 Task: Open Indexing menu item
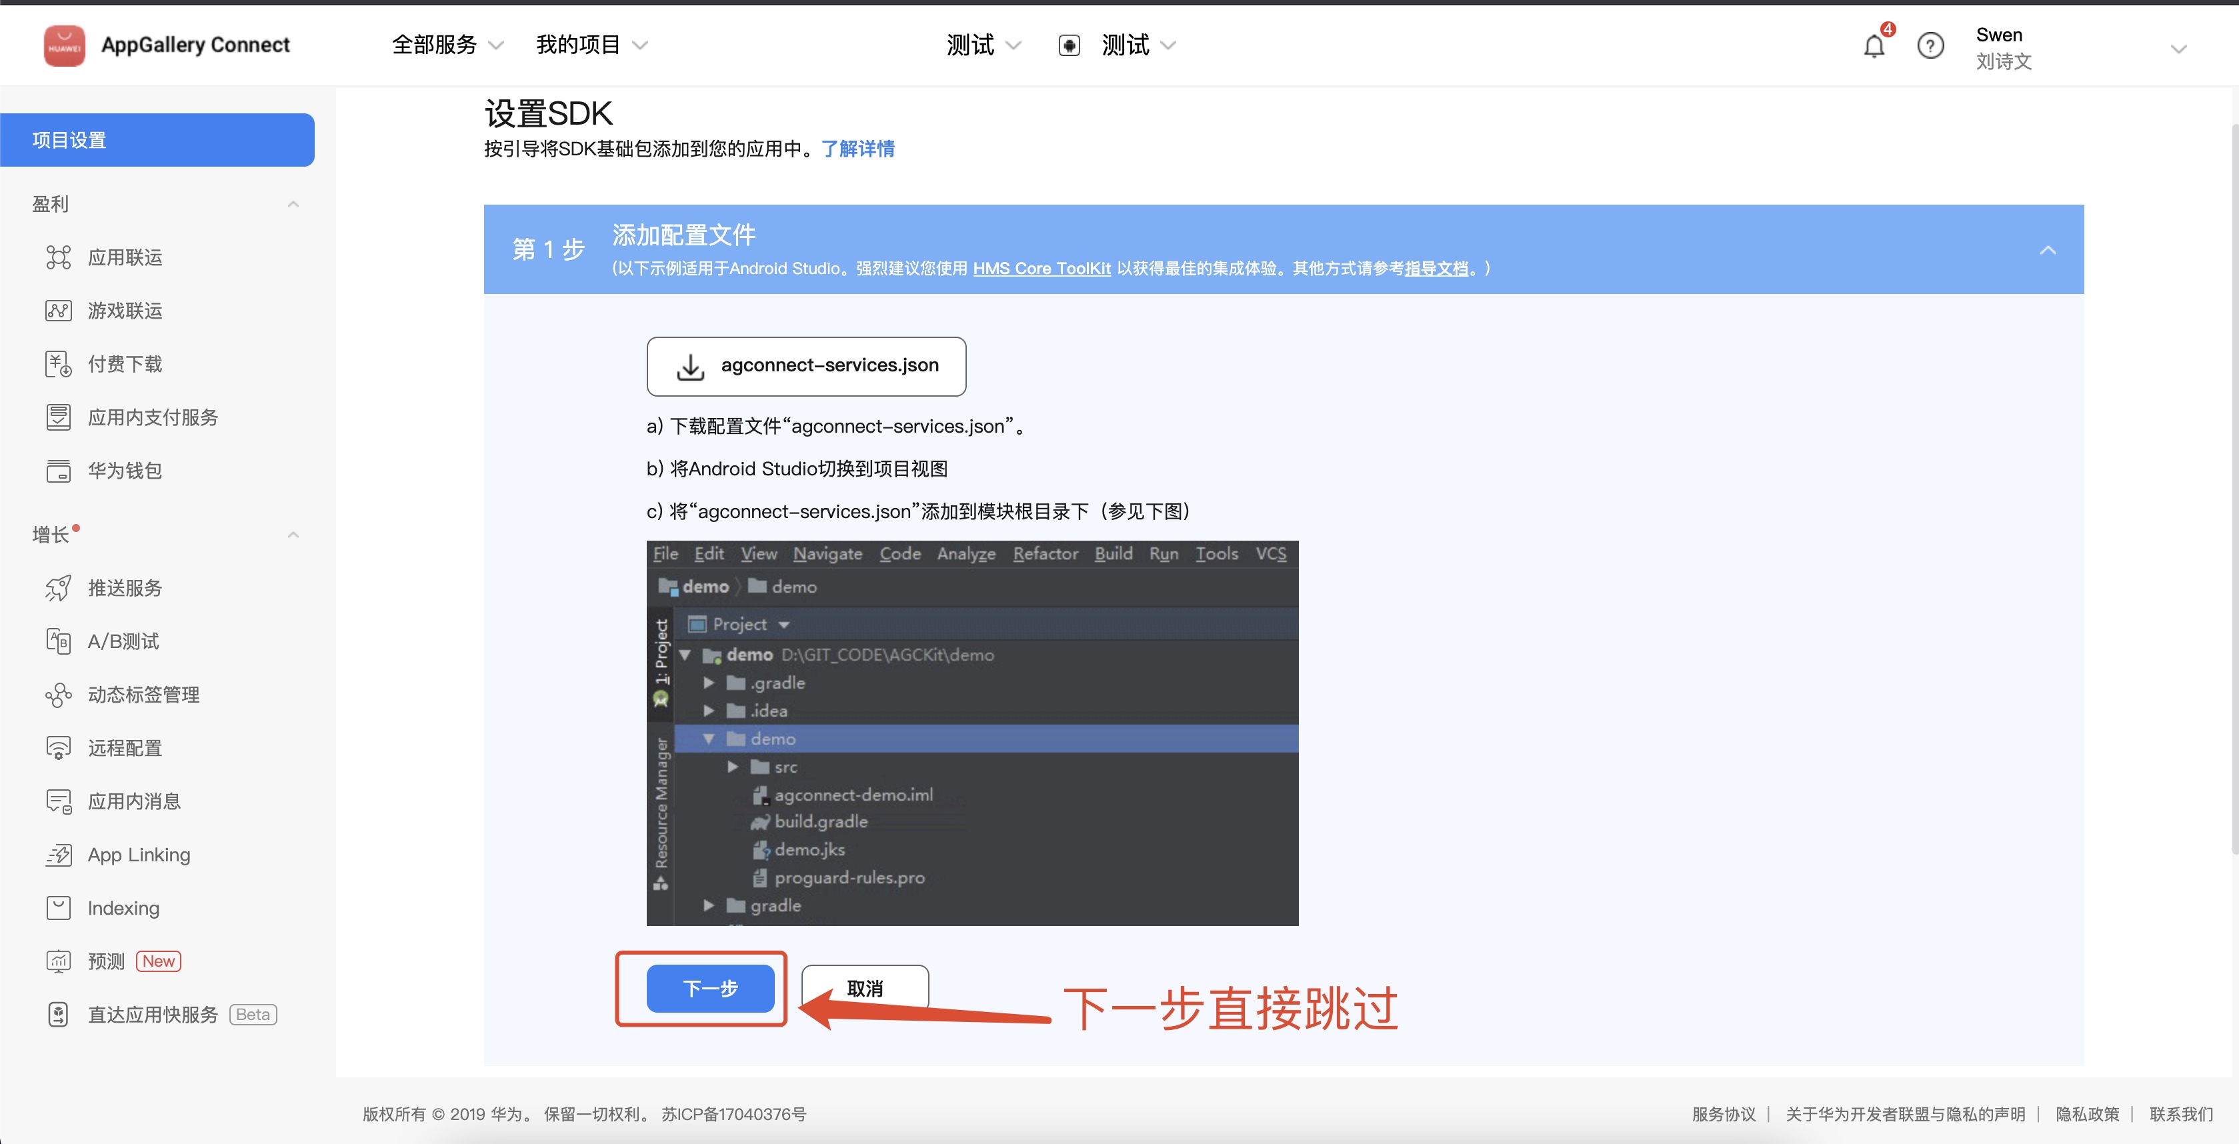[123, 907]
